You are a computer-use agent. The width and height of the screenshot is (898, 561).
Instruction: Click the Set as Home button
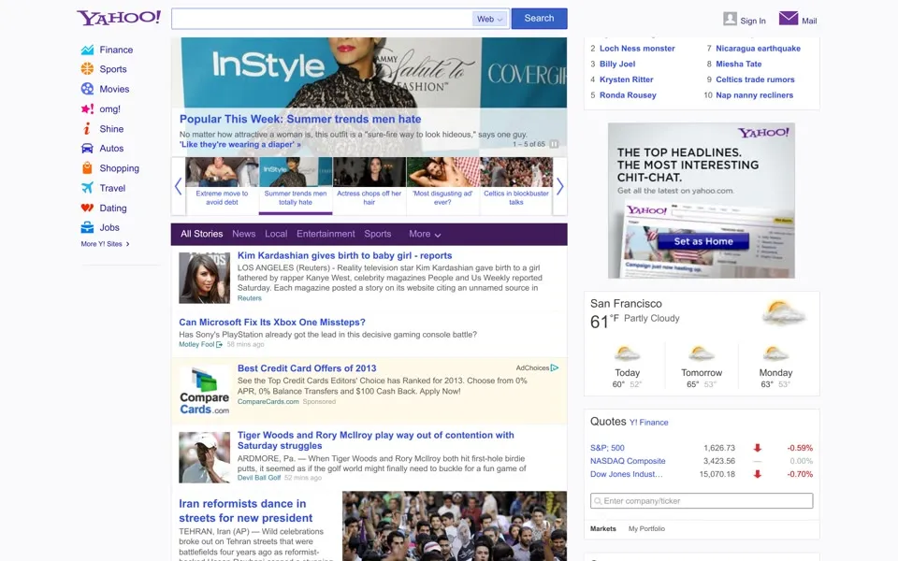pos(703,241)
